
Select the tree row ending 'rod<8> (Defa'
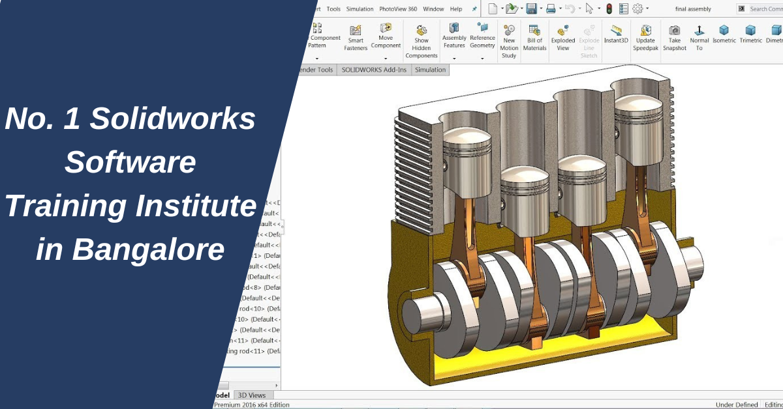[x=260, y=287]
